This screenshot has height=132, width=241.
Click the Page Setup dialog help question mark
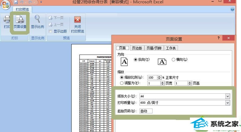tap(219, 38)
